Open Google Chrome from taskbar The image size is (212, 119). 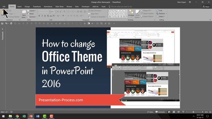pyautogui.click(x=17, y=116)
